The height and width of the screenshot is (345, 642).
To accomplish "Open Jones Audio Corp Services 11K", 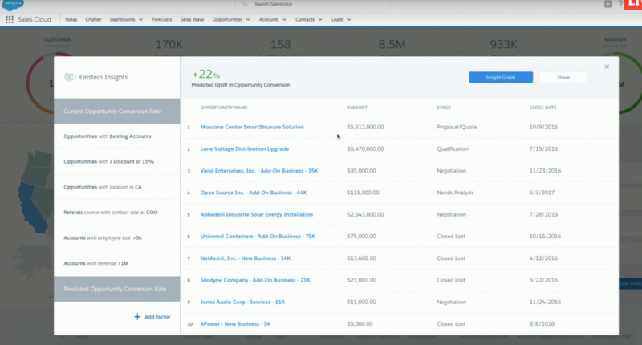I will tap(242, 302).
